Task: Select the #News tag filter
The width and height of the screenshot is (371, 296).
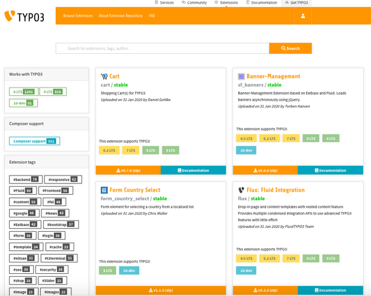Action: coord(54,213)
